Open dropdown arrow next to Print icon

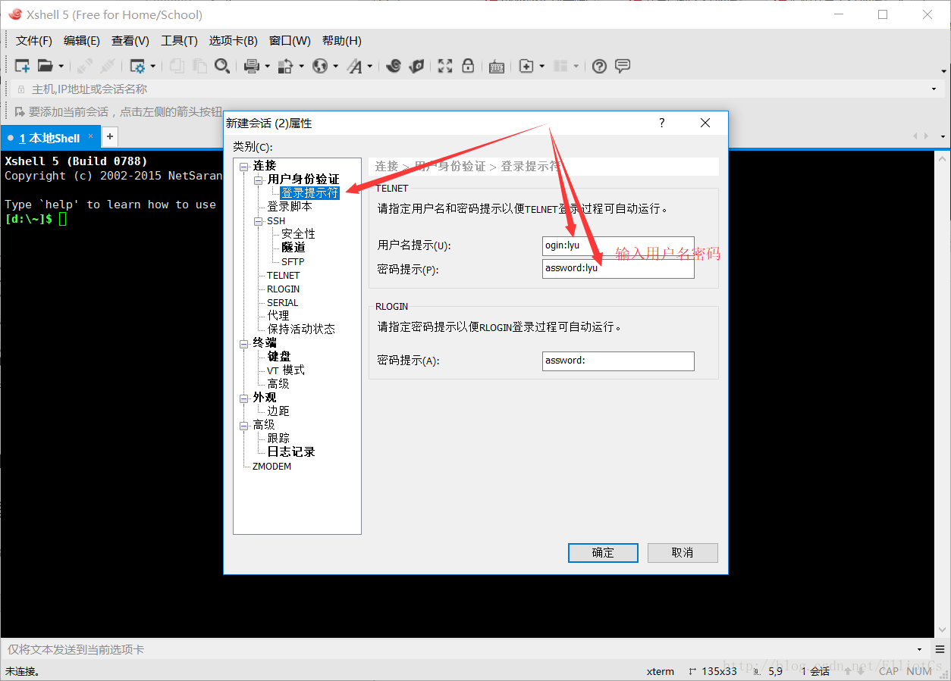[267, 67]
